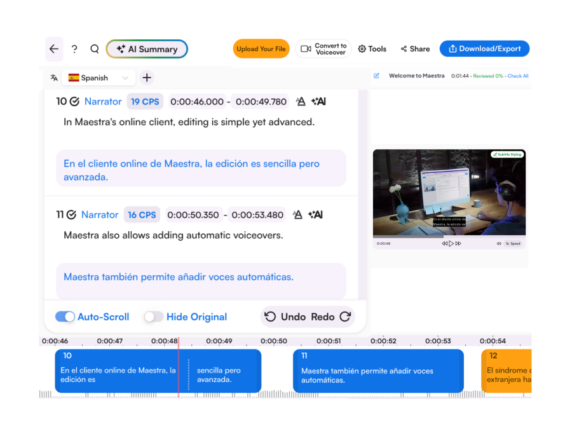The image size is (572, 429).
Task: Click the AI sparkle icon for subtitle 10
Action: click(x=318, y=102)
